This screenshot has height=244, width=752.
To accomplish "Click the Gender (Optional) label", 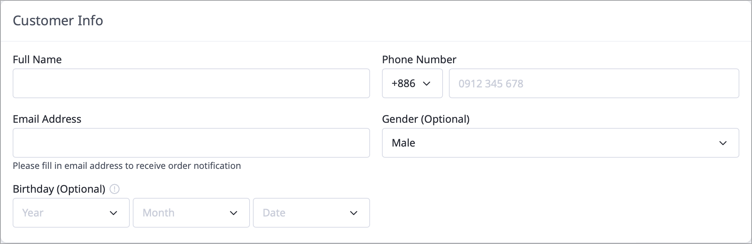I will click(x=426, y=119).
